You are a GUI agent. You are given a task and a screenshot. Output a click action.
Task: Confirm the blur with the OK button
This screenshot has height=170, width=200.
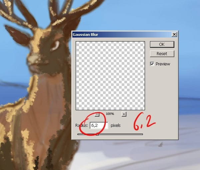point(162,44)
